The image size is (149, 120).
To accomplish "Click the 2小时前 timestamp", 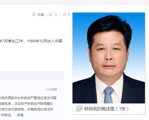I will (x=51, y=90).
